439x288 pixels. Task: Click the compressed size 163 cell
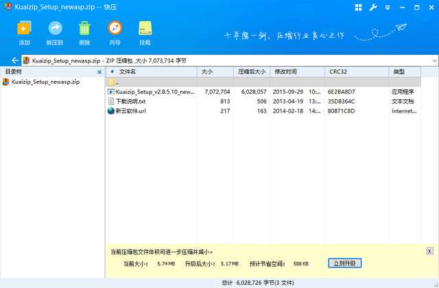(x=261, y=111)
